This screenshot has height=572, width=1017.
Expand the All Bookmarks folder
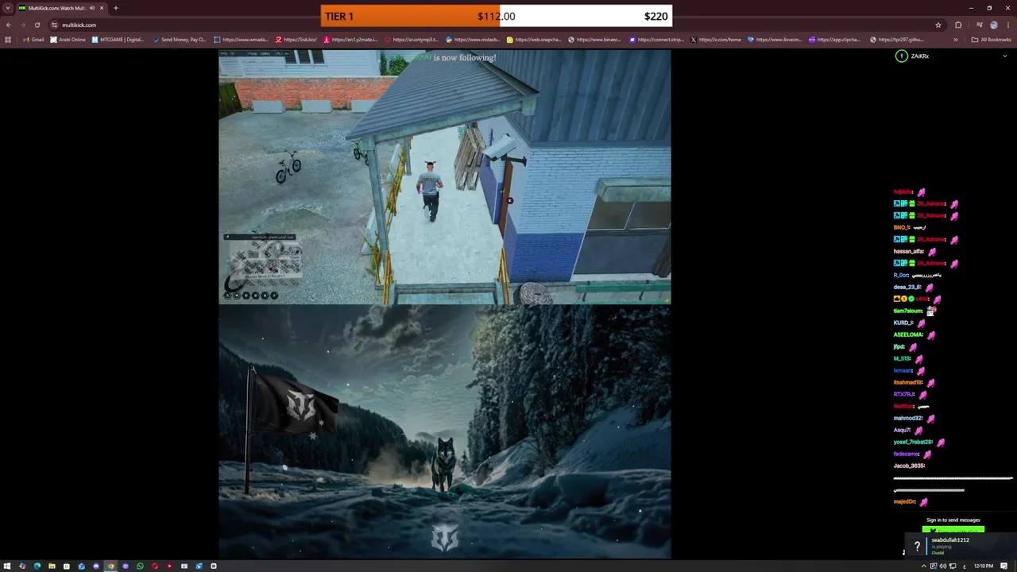[991, 39]
